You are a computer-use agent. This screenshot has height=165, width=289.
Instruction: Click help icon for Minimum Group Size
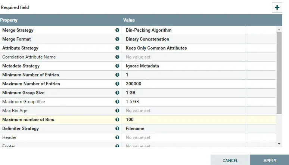(117, 93)
